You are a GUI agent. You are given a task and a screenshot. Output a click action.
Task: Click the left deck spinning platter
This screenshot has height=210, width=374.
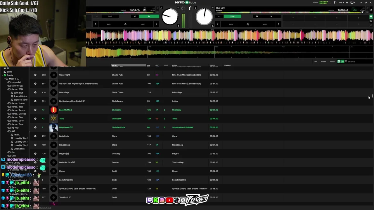(x=170, y=17)
